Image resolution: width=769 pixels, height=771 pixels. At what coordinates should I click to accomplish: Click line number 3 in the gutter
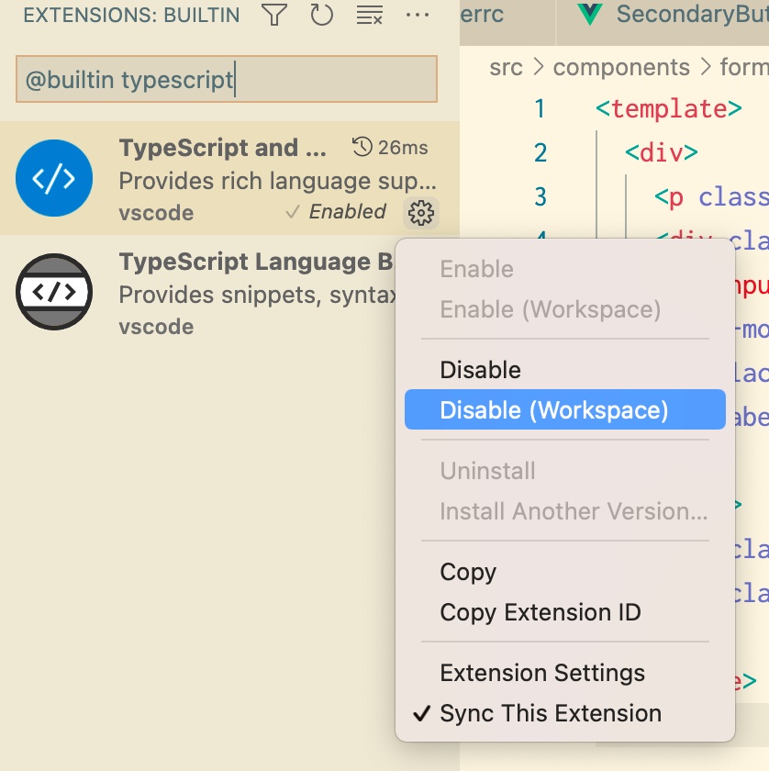click(x=541, y=196)
